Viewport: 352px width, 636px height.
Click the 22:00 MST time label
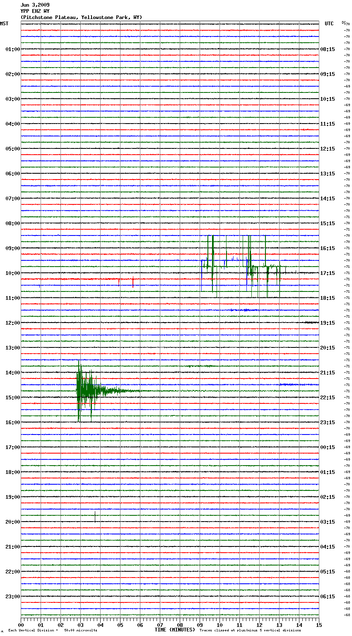point(12,572)
